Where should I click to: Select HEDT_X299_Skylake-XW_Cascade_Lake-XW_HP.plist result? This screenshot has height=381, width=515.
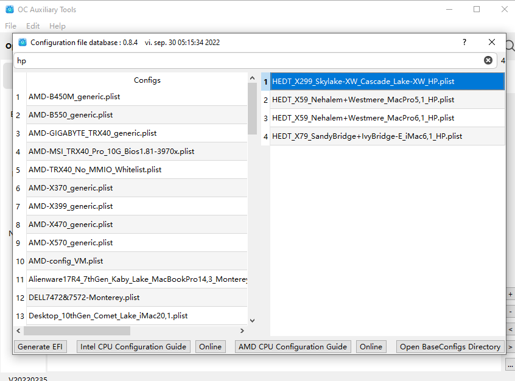pos(388,82)
